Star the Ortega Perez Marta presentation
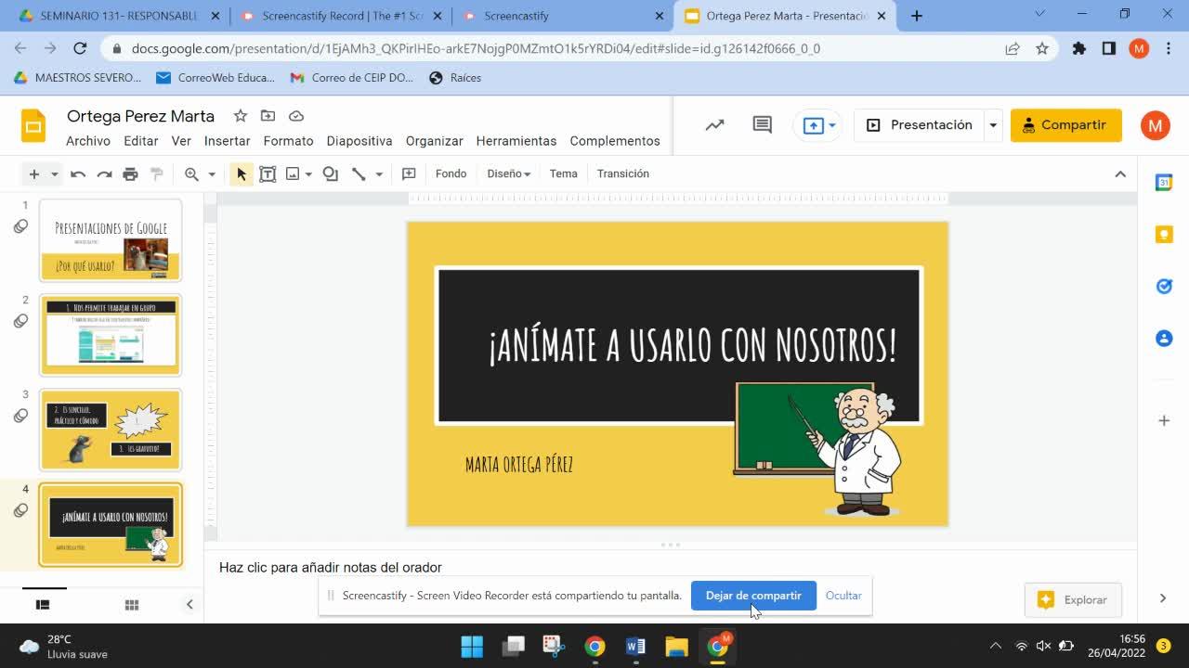 tap(241, 116)
